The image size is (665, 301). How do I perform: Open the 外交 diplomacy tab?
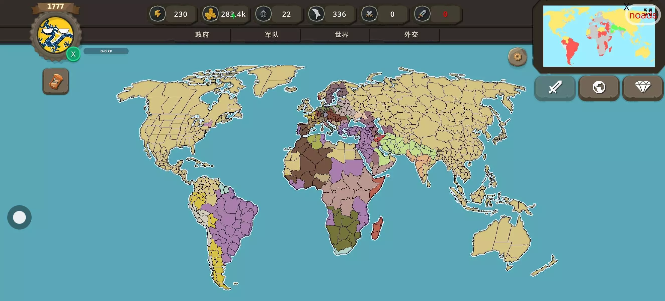[411, 35]
